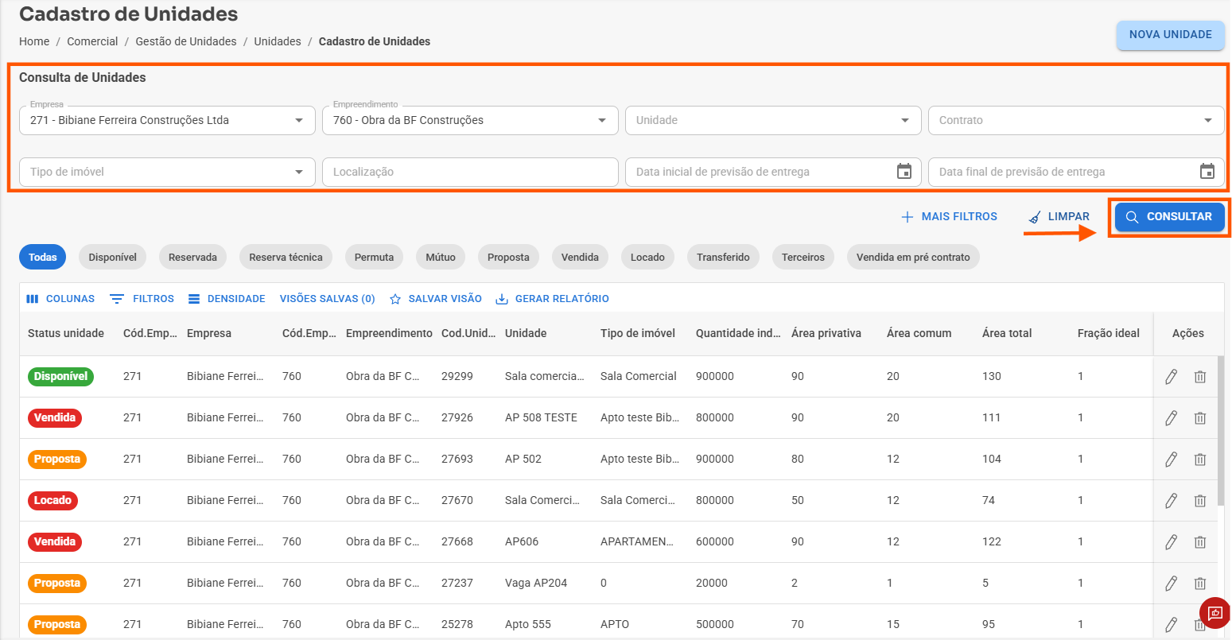Edit the AP606 unit
This screenshot has width=1232, height=640.
click(x=1171, y=542)
